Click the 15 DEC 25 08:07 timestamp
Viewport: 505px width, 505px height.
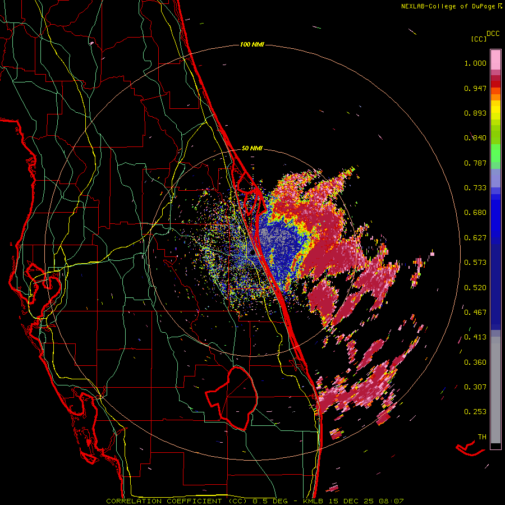pyautogui.click(x=367, y=501)
